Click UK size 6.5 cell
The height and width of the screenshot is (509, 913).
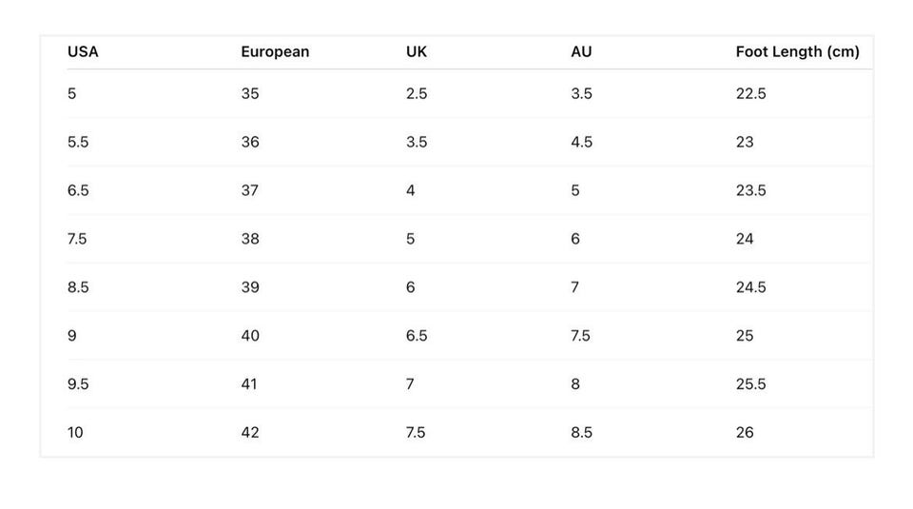click(x=417, y=336)
